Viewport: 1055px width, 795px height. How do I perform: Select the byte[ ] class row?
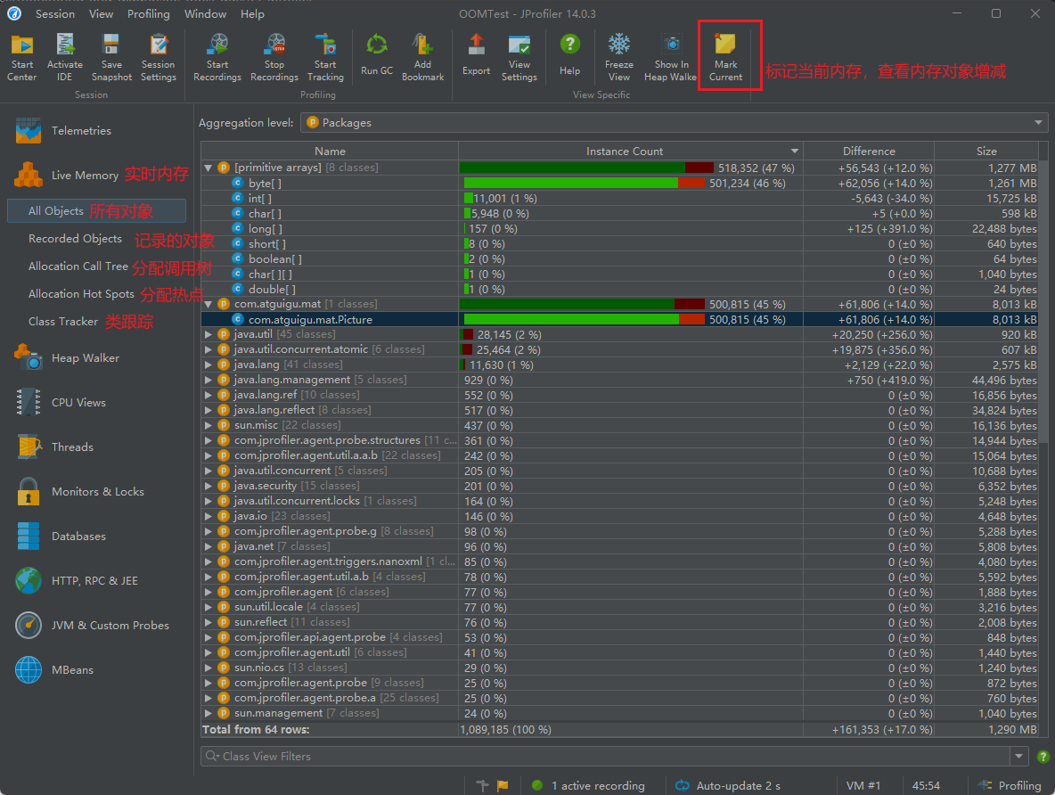tap(619, 183)
